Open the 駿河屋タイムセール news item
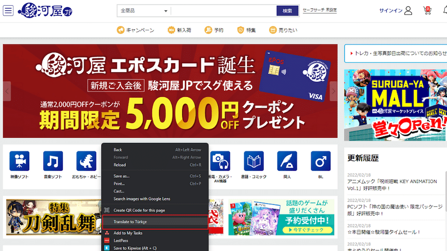 [x=384, y=232]
